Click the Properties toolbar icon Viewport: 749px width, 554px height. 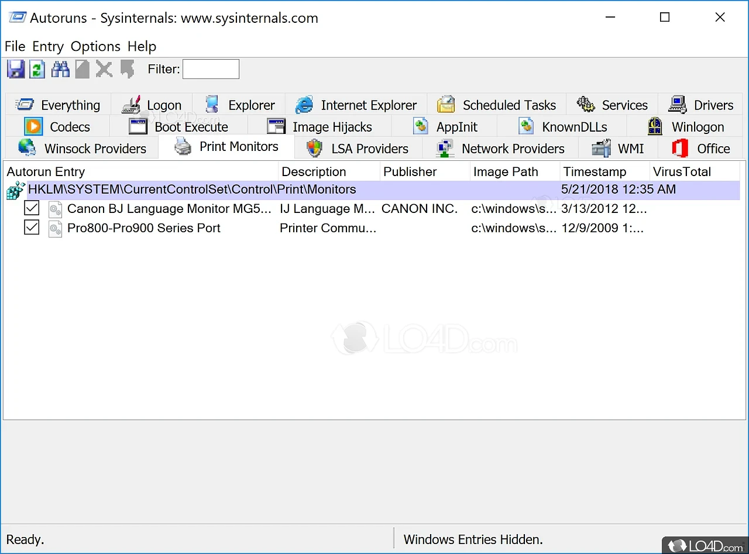point(83,69)
